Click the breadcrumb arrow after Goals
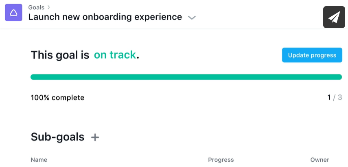 pyautogui.click(x=49, y=7)
